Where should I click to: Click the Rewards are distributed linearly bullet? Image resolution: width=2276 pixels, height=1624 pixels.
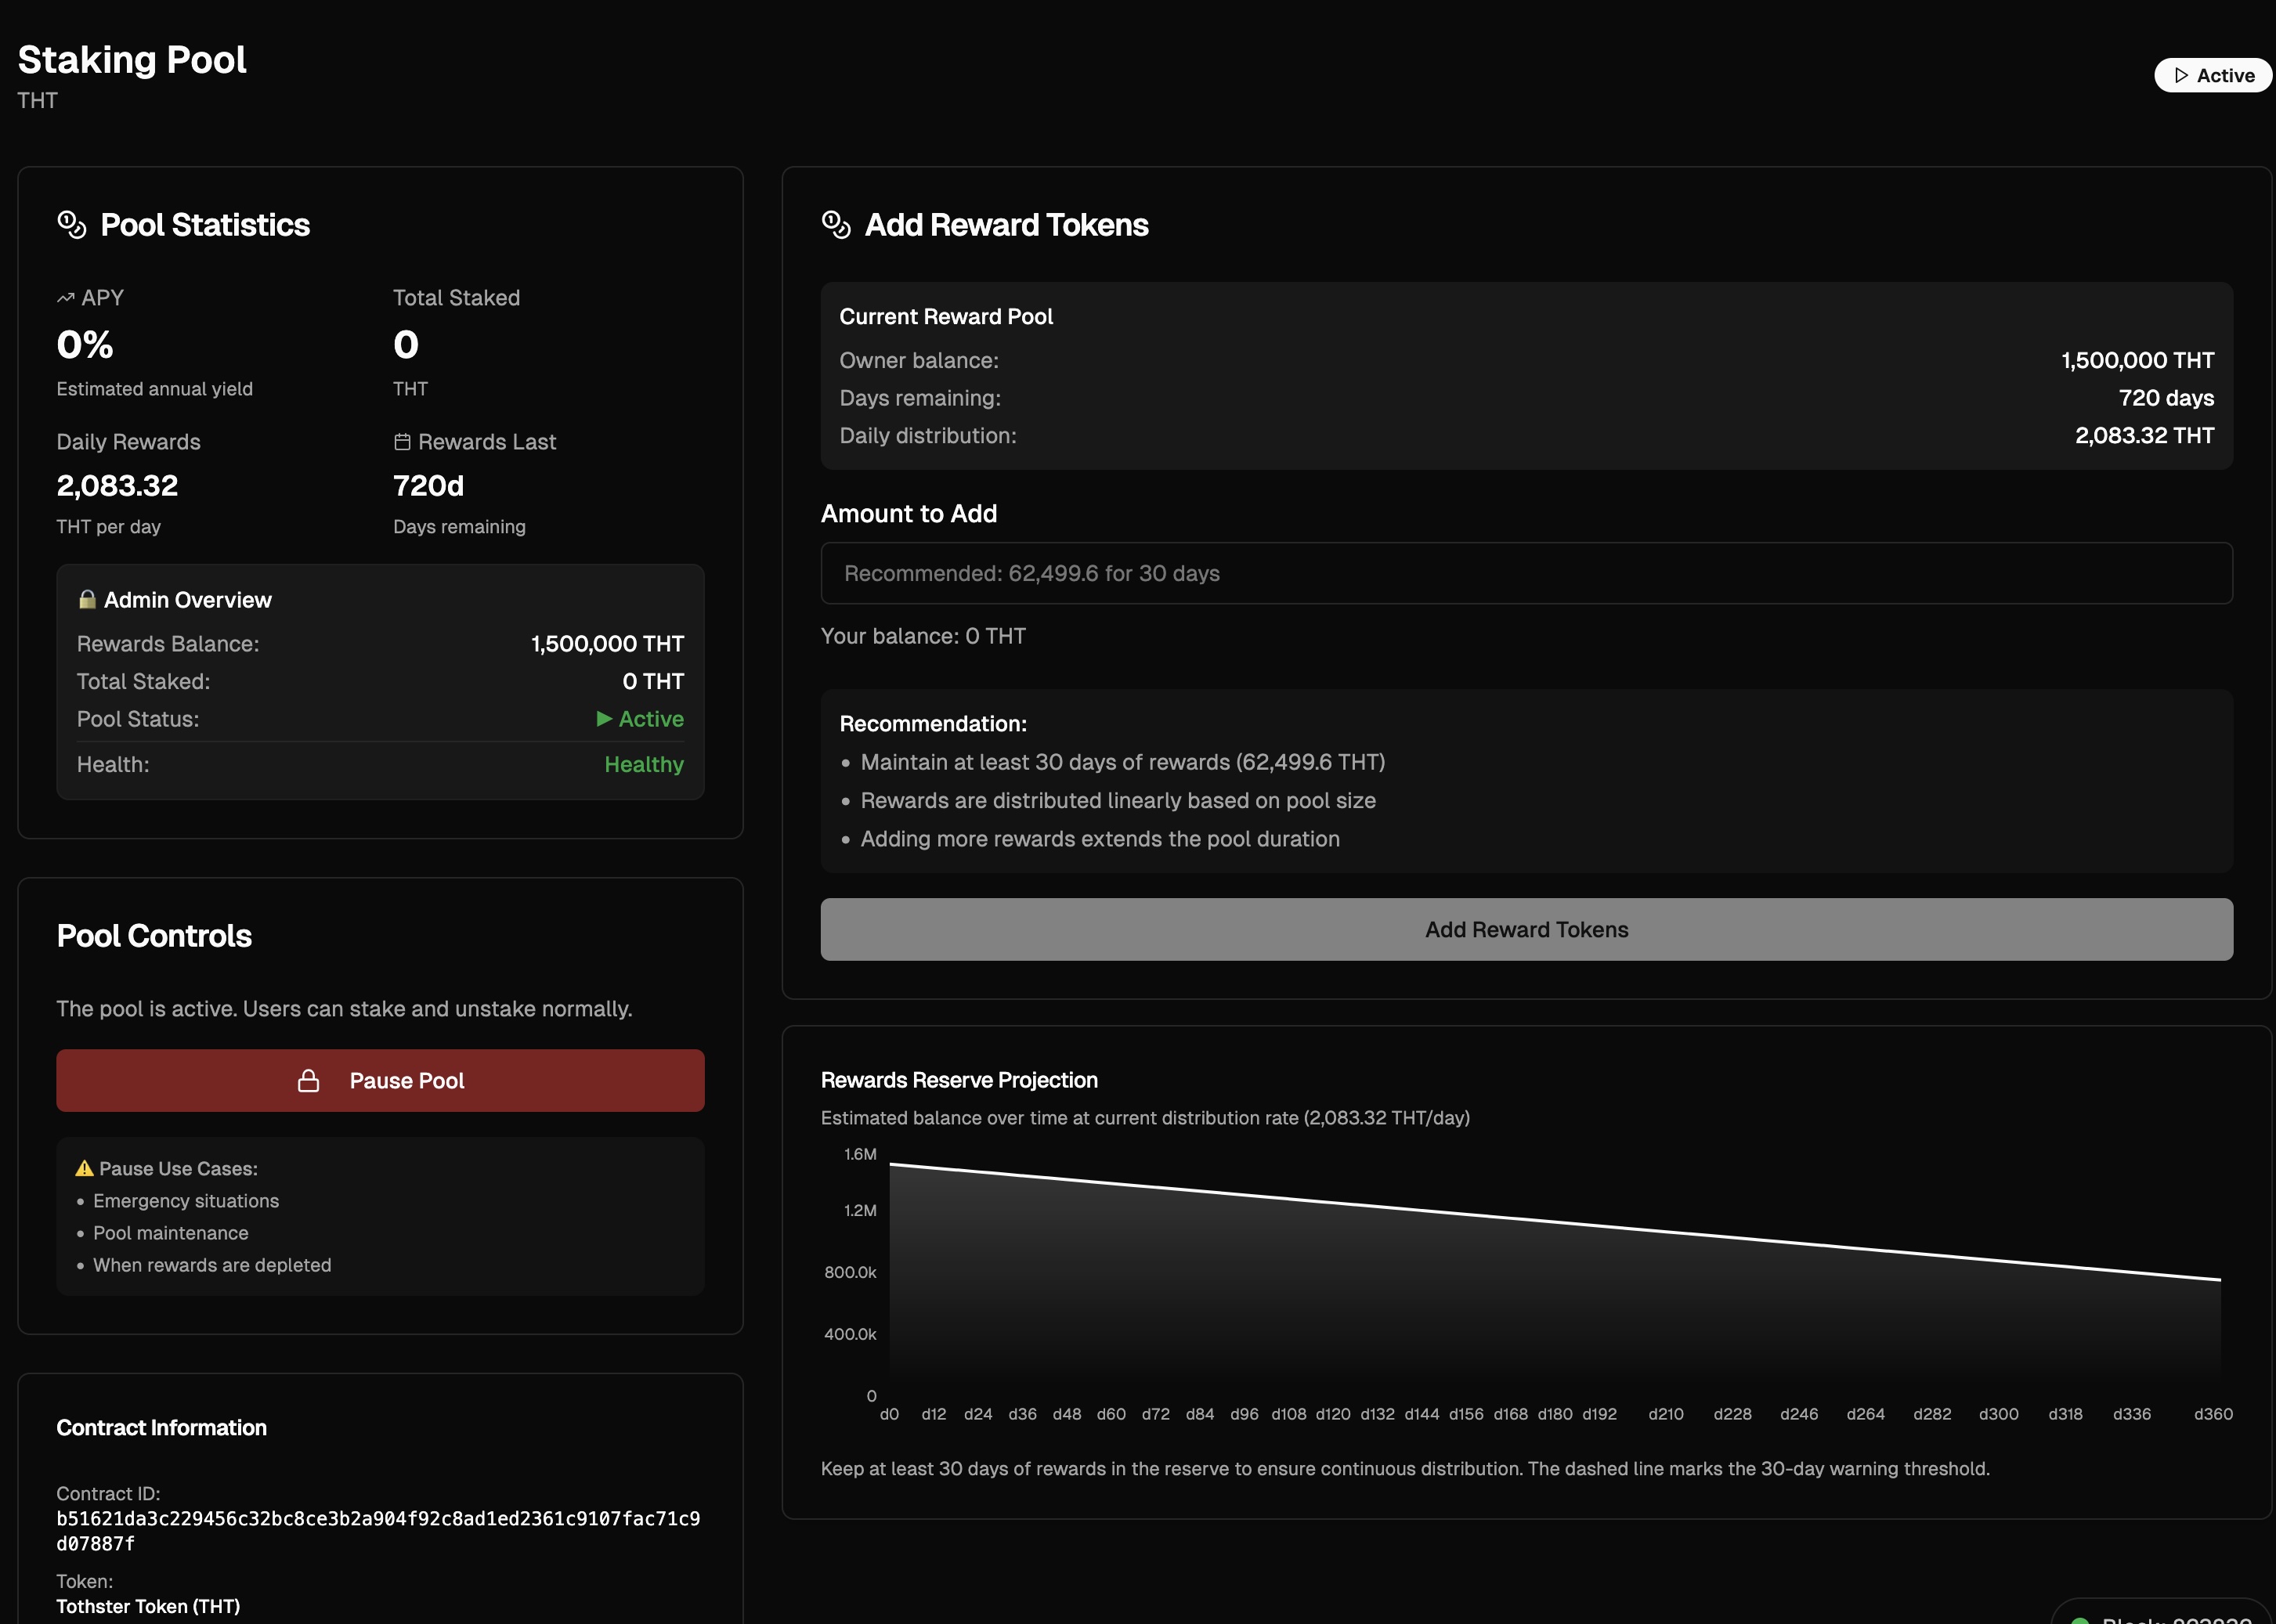(1118, 801)
